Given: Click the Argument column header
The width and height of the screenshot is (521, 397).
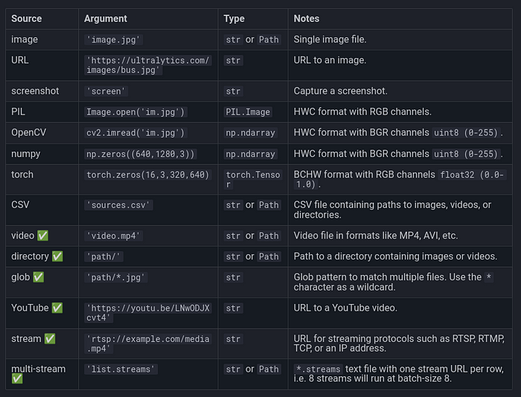Looking at the screenshot, I should pos(106,19).
